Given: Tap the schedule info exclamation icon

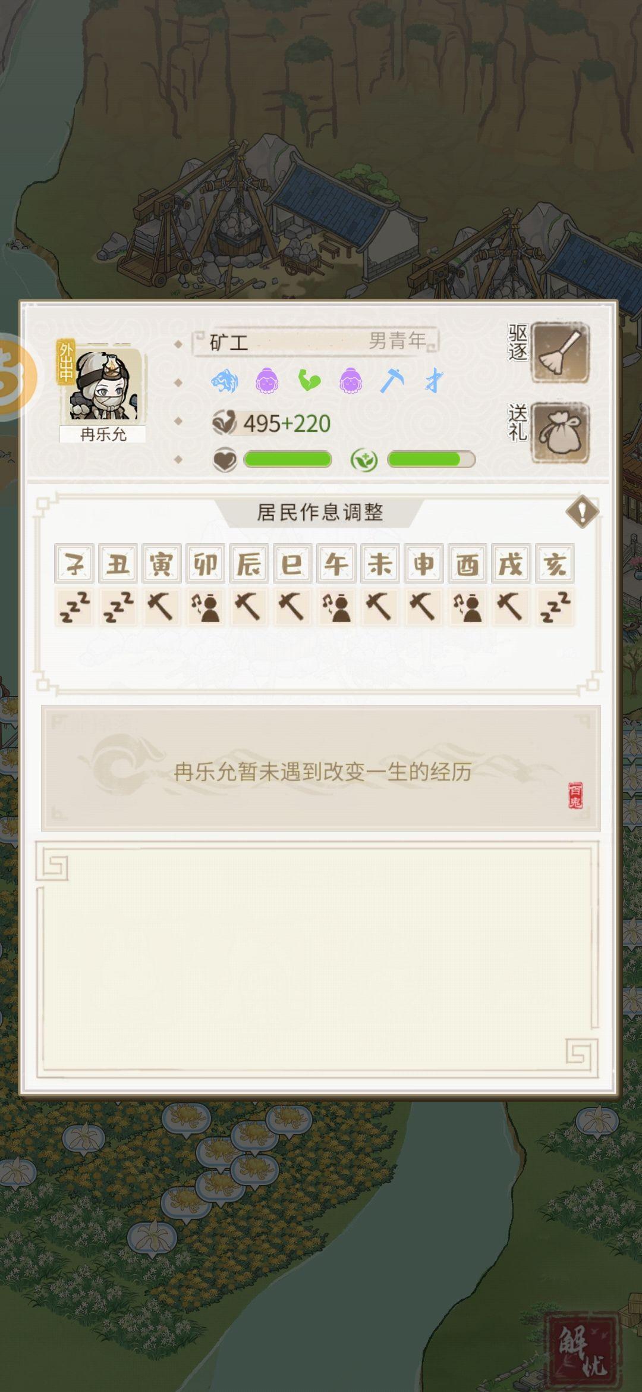Looking at the screenshot, I should point(582,511).
